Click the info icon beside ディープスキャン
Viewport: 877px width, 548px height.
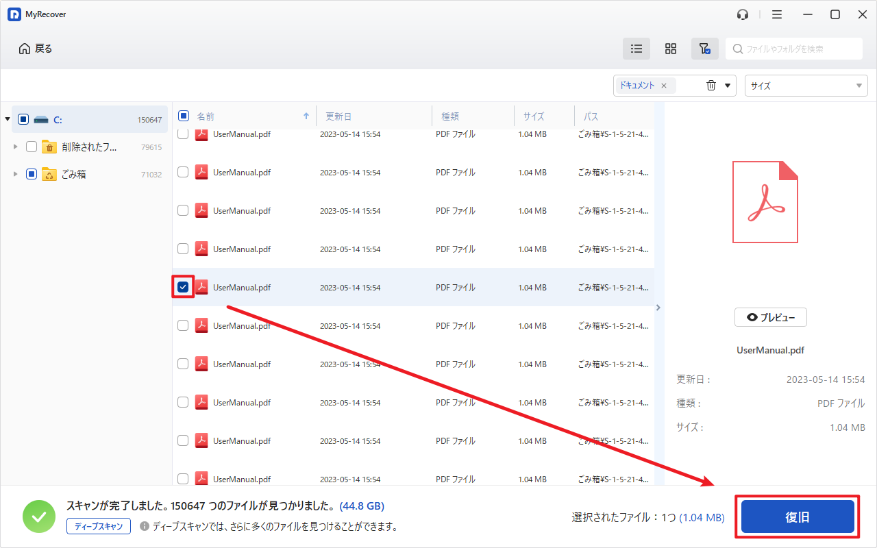click(144, 526)
